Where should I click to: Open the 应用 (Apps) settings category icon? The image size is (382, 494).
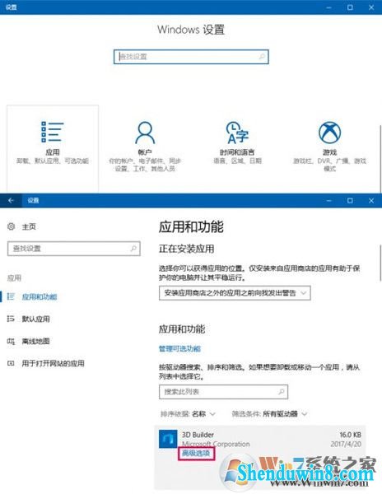[52, 132]
